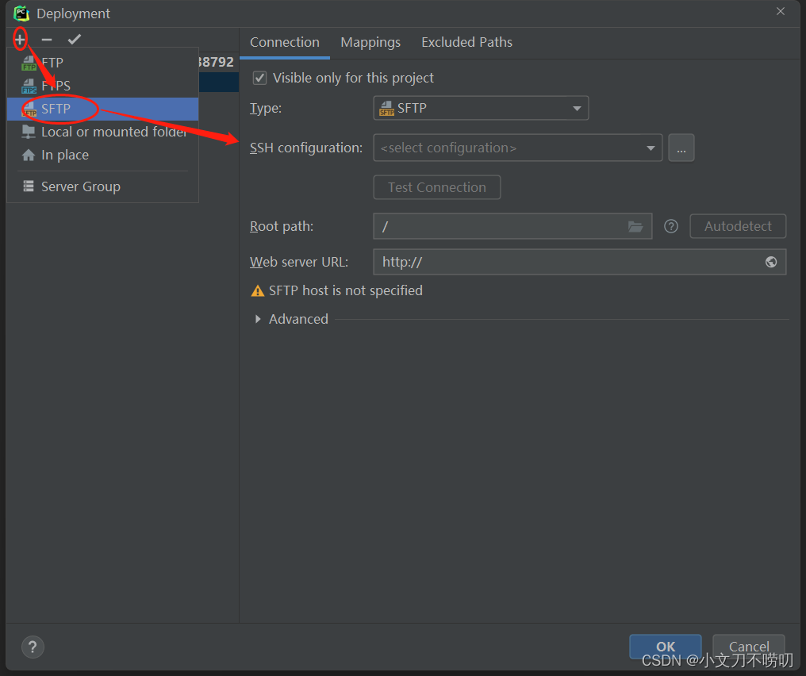Click the SFTP host not specified warning icon
This screenshot has height=676, width=806.
(x=258, y=291)
